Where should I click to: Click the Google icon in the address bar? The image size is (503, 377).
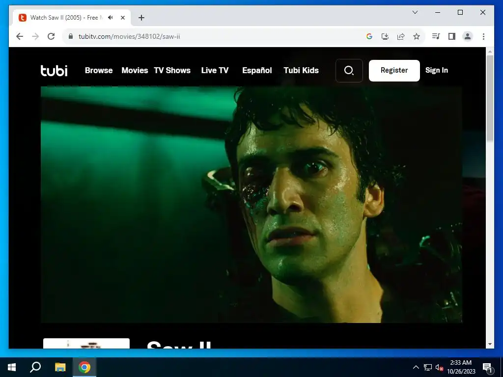(369, 36)
